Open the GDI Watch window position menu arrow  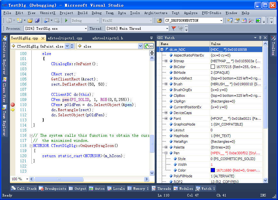(255, 38)
